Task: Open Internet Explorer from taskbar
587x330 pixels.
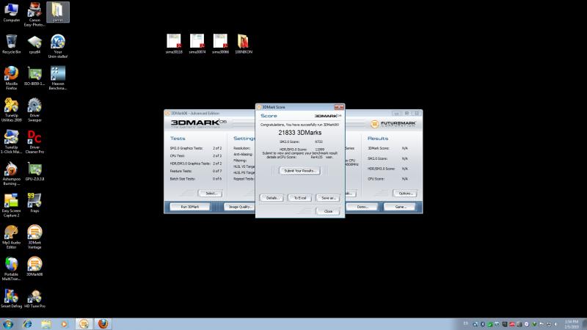Action: pyautogui.click(x=27, y=324)
